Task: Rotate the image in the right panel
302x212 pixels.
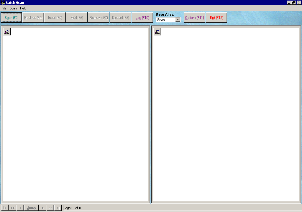Action: click(157, 32)
